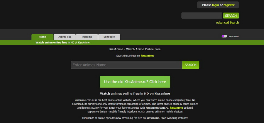This screenshot has width=264, height=123.
Task: Open yellow kissanime link in description paragraph
Action: point(178,108)
